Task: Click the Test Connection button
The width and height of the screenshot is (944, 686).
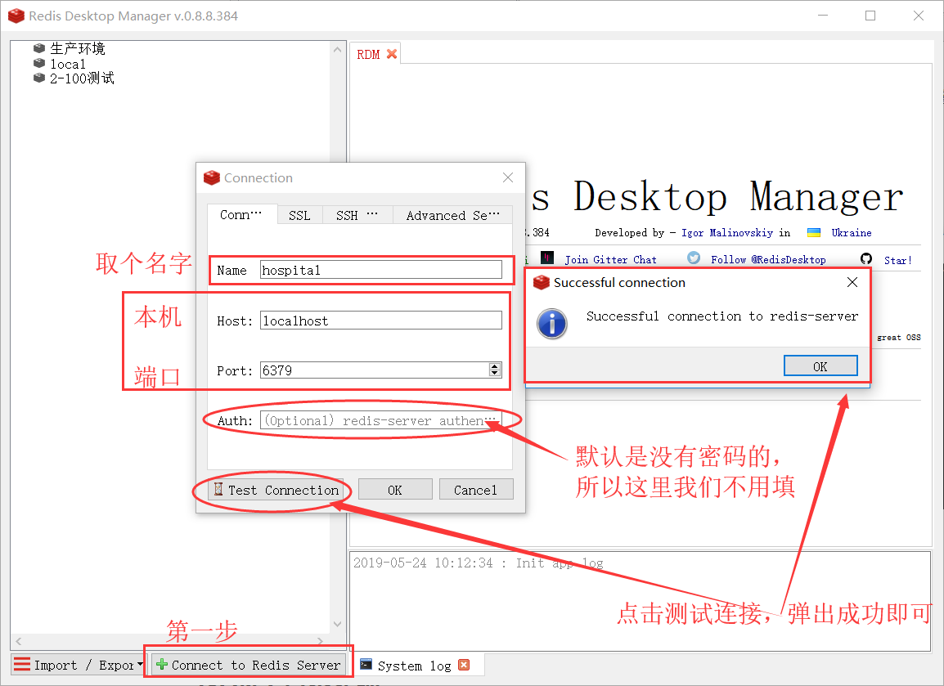Action: [x=276, y=490]
